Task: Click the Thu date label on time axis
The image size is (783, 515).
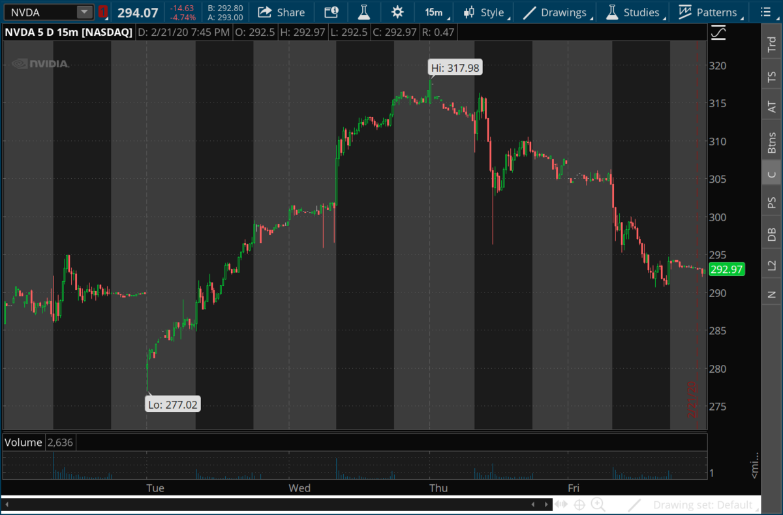Action: pyautogui.click(x=438, y=488)
